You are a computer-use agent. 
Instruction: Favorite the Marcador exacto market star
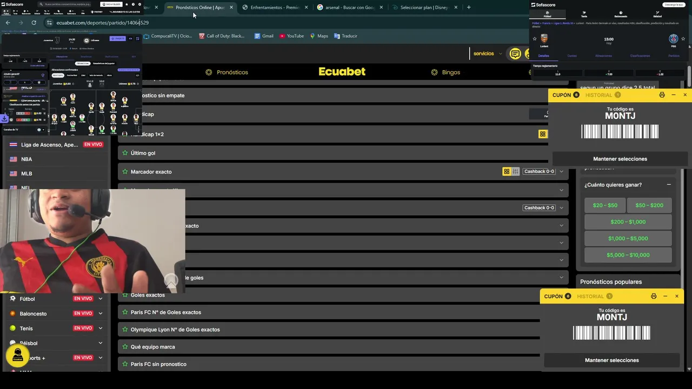125,172
